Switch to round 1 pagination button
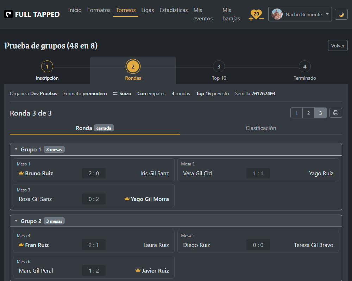352x281 pixels. (x=296, y=113)
